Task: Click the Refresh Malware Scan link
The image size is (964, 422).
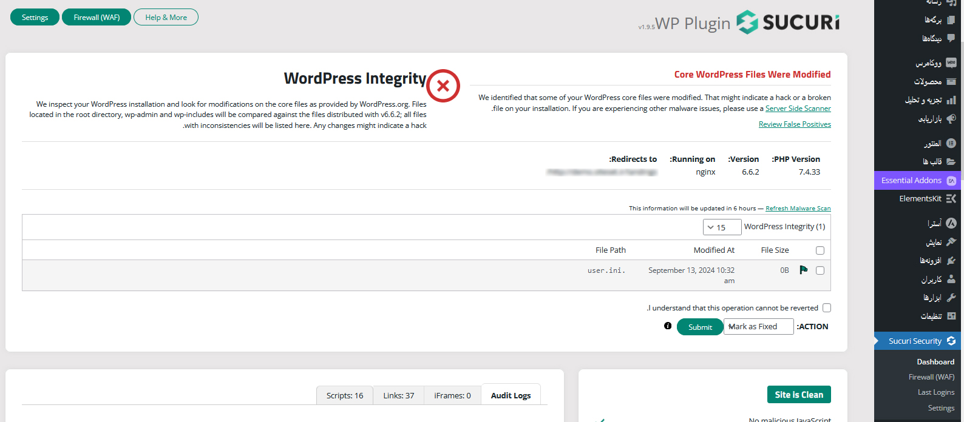Action: tap(798, 208)
